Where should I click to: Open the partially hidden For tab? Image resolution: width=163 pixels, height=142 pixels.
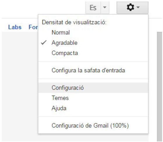click(x=33, y=27)
